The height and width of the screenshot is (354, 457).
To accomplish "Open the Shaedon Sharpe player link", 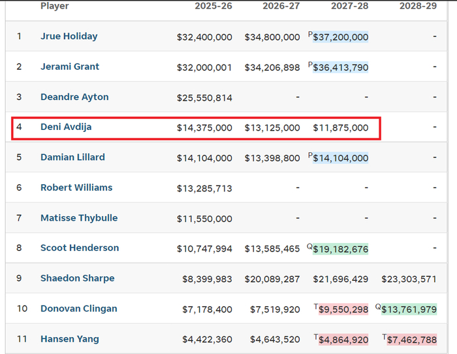I will coord(77,278).
